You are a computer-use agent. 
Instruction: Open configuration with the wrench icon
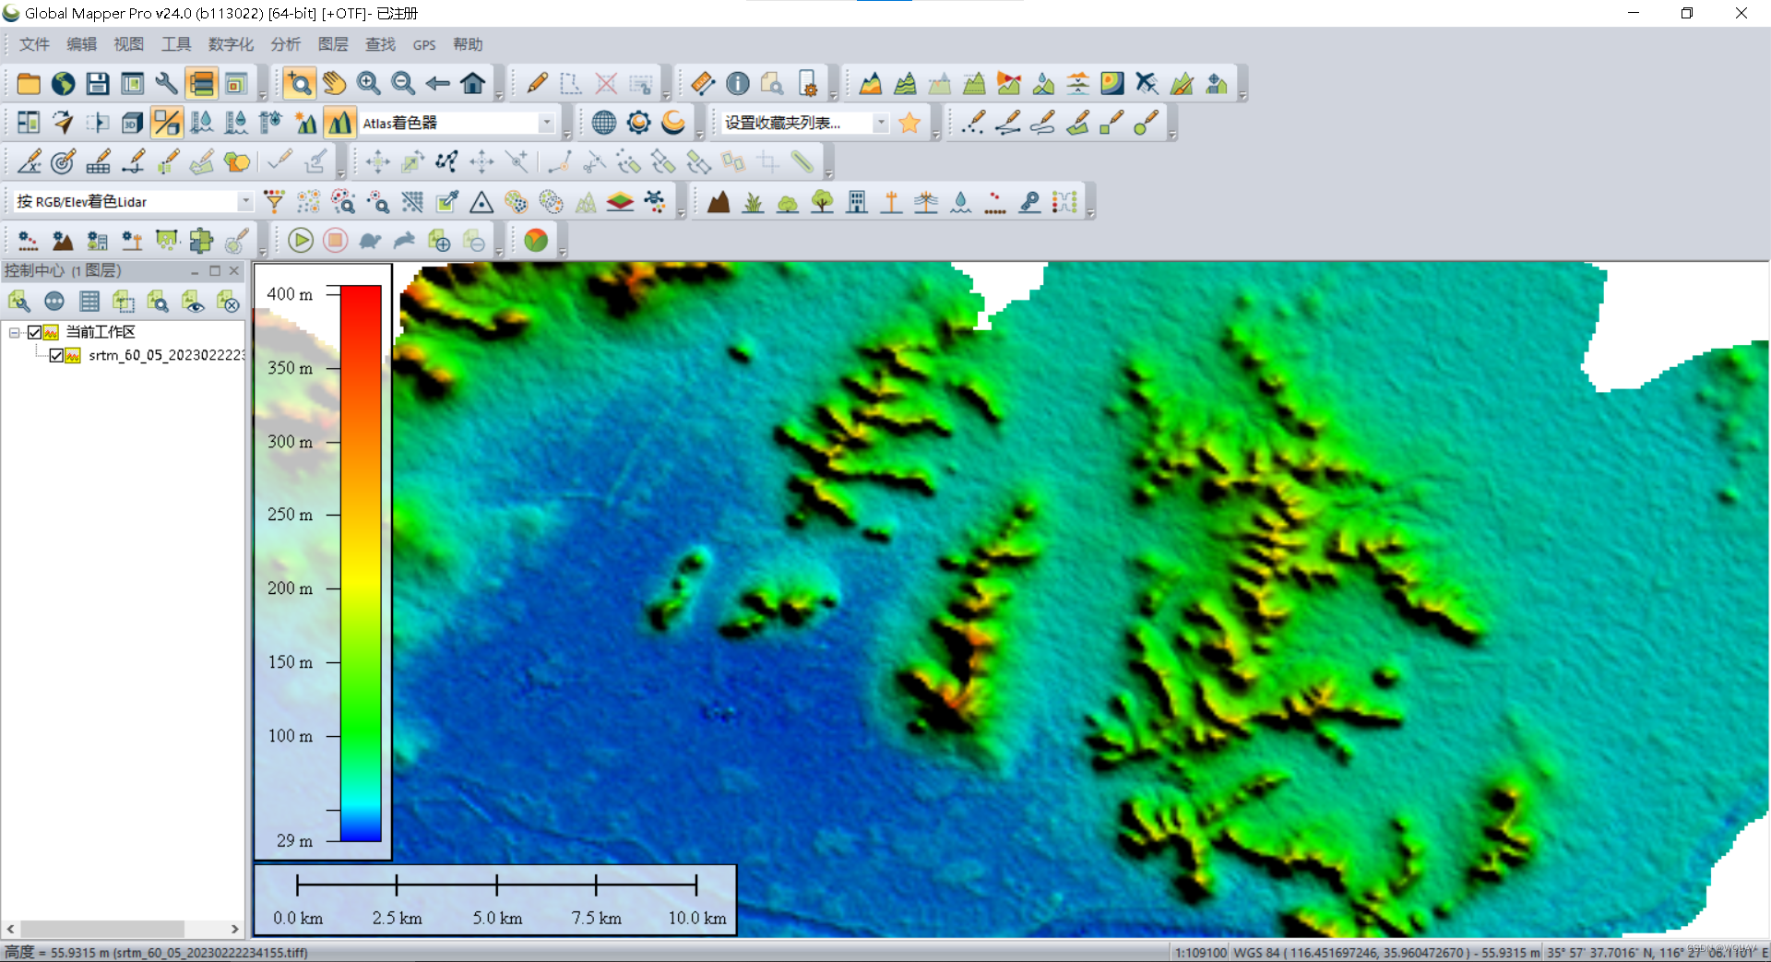[167, 84]
